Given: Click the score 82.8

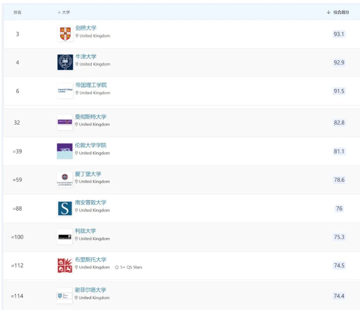Looking at the screenshot, I should 339,123.
